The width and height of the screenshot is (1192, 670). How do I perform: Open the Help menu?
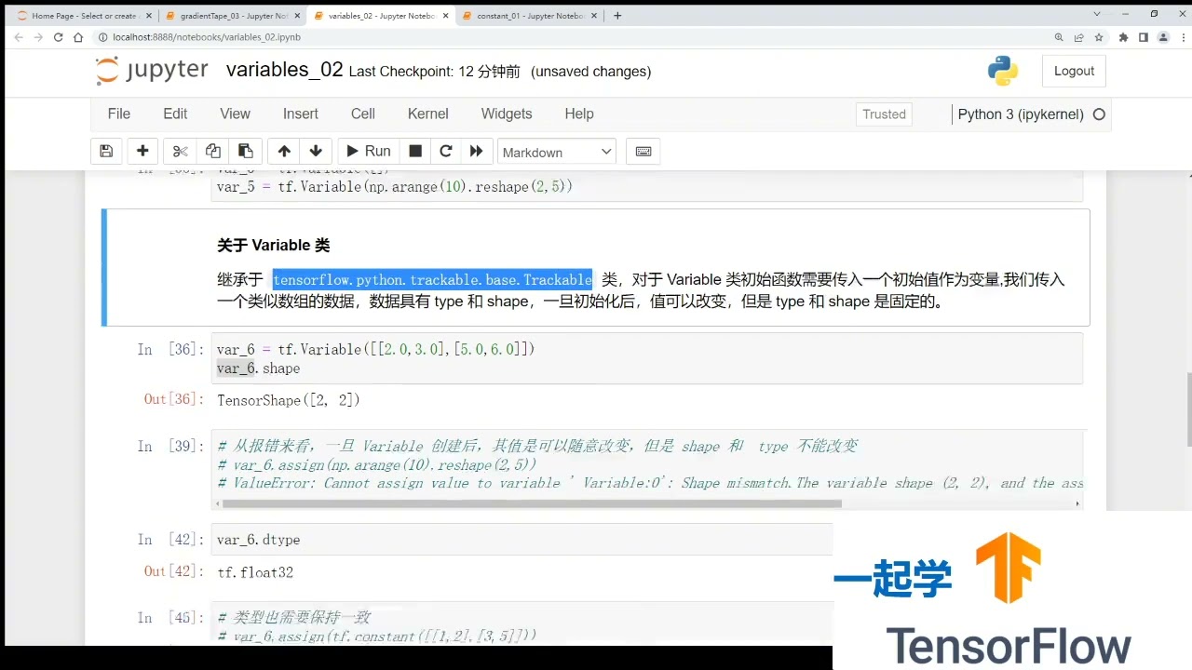[579, 114]
